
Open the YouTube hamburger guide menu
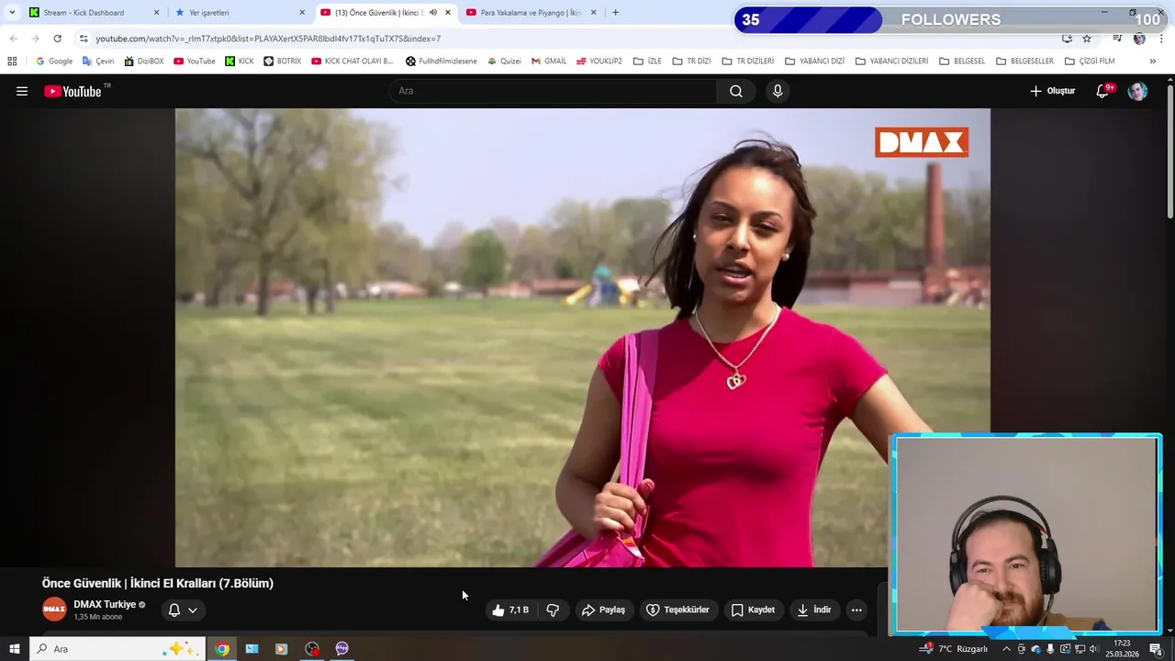pos(22,91)
